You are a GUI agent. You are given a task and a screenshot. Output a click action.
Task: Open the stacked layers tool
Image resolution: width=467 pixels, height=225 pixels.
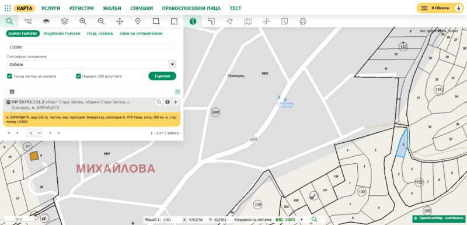65,22
